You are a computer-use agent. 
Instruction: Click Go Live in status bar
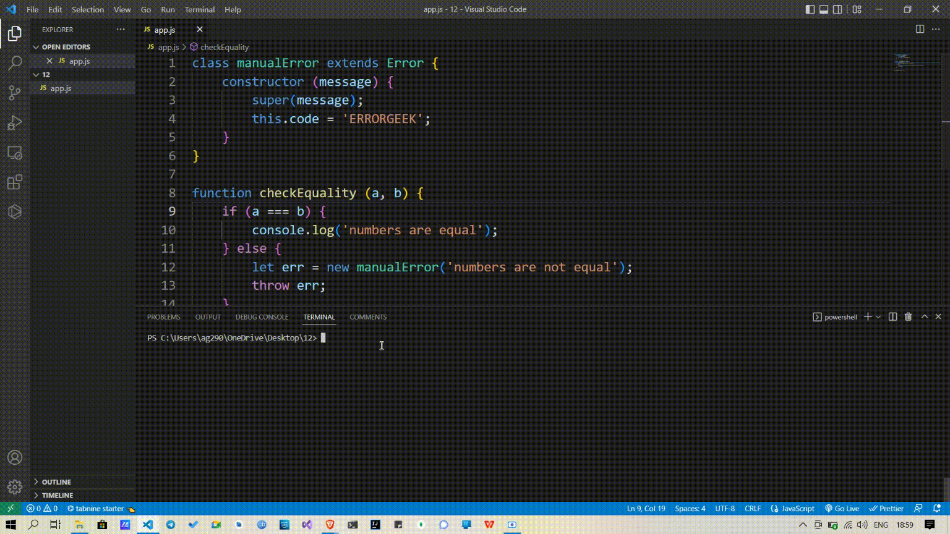(x=842, y=509)
